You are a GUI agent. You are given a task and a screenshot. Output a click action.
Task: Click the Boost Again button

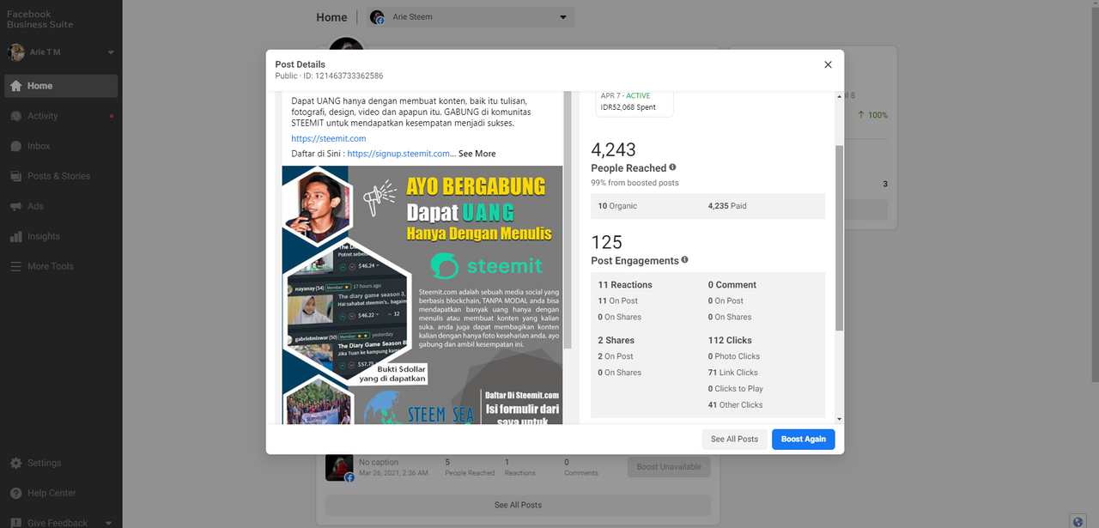(803, 439)
